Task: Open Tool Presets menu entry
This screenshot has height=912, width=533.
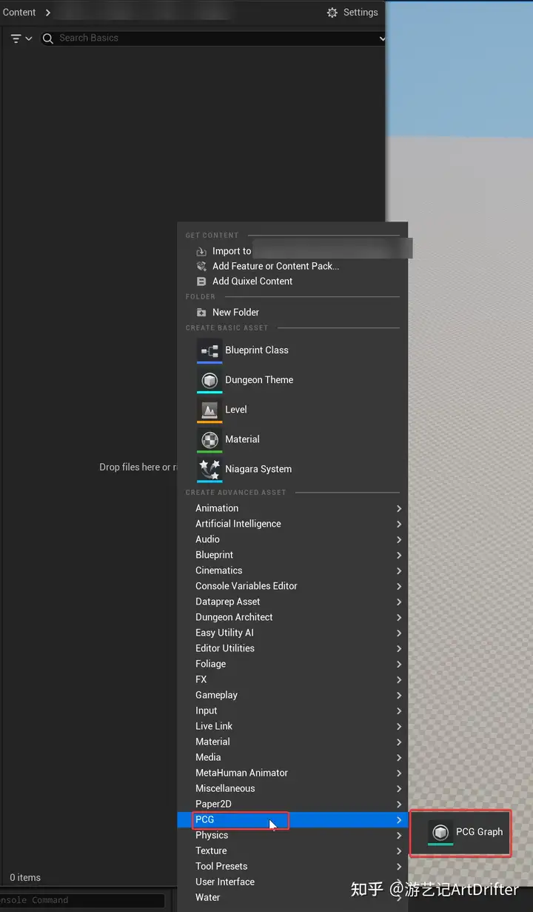Action: 292,866
